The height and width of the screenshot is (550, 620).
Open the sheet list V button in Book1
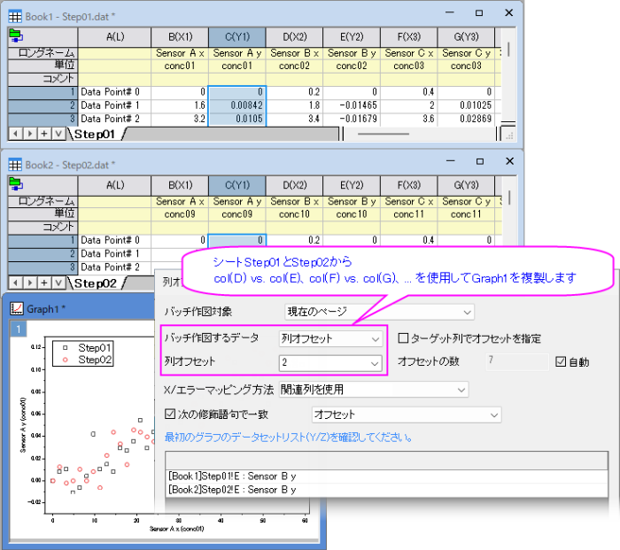[58, 134]
